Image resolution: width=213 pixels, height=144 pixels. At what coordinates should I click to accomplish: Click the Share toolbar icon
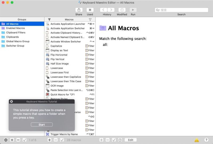point(79,10)
